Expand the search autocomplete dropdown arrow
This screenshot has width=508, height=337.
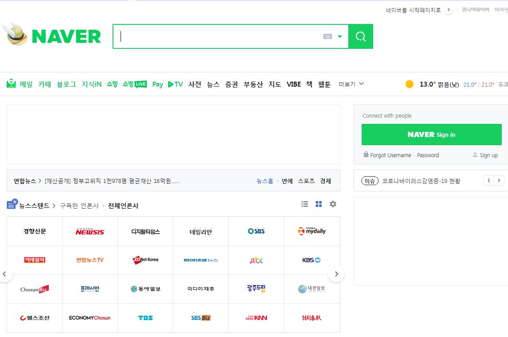(x=339, y=36)
